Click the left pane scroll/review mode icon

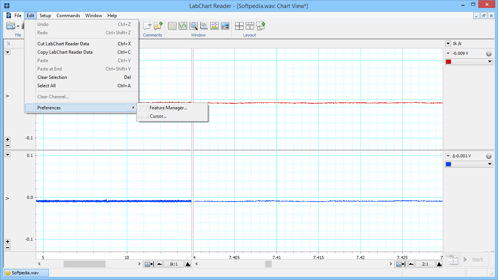[149, 264]
